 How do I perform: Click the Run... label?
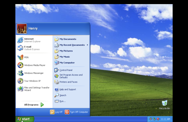(63, 101)
